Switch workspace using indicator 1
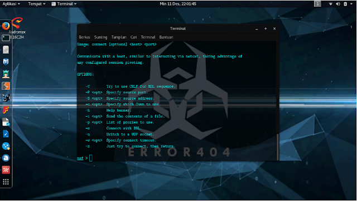 317,4
